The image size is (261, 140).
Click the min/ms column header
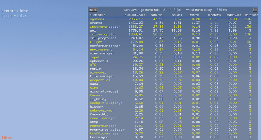pyautogui.click(x=194, y=15)
